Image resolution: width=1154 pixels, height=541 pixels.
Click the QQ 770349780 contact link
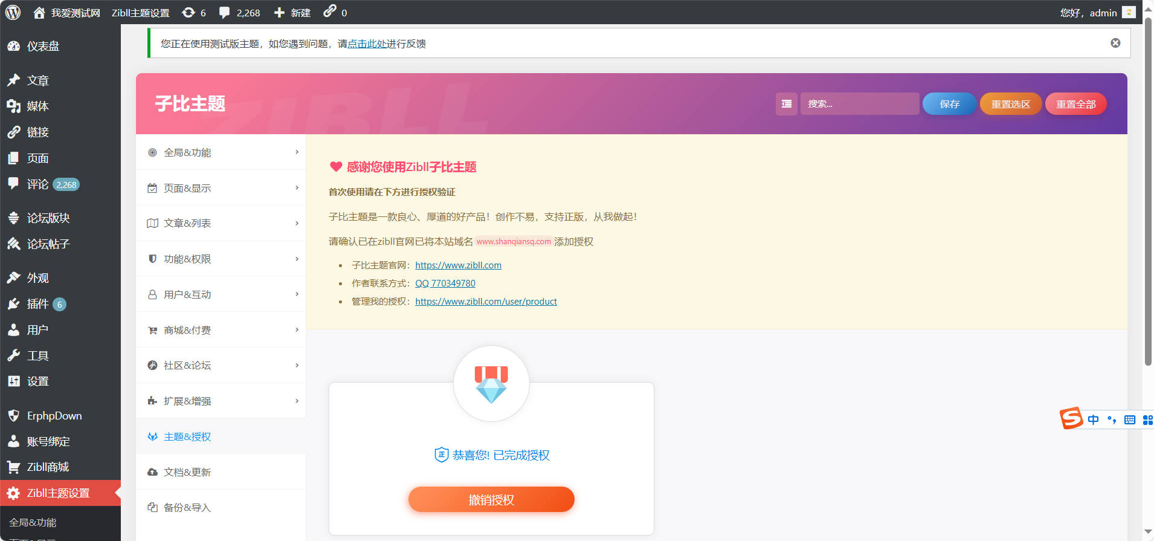point(445,283)
